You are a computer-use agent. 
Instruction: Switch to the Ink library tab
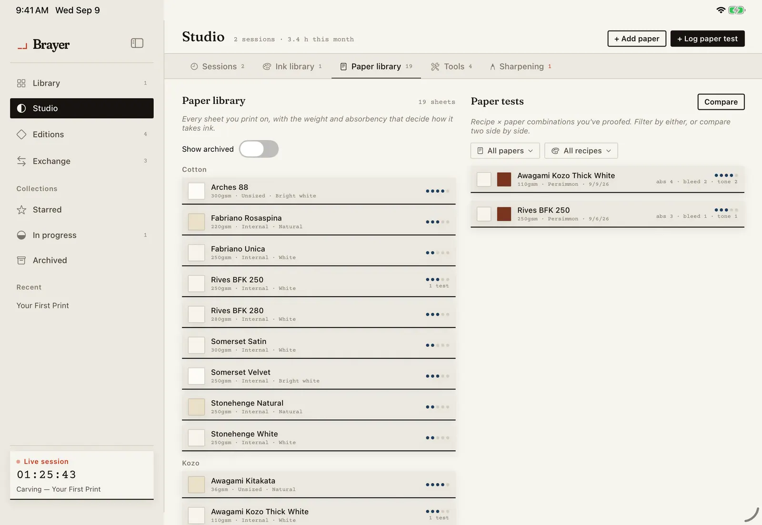pyautogui.click(x=292, y=67)
